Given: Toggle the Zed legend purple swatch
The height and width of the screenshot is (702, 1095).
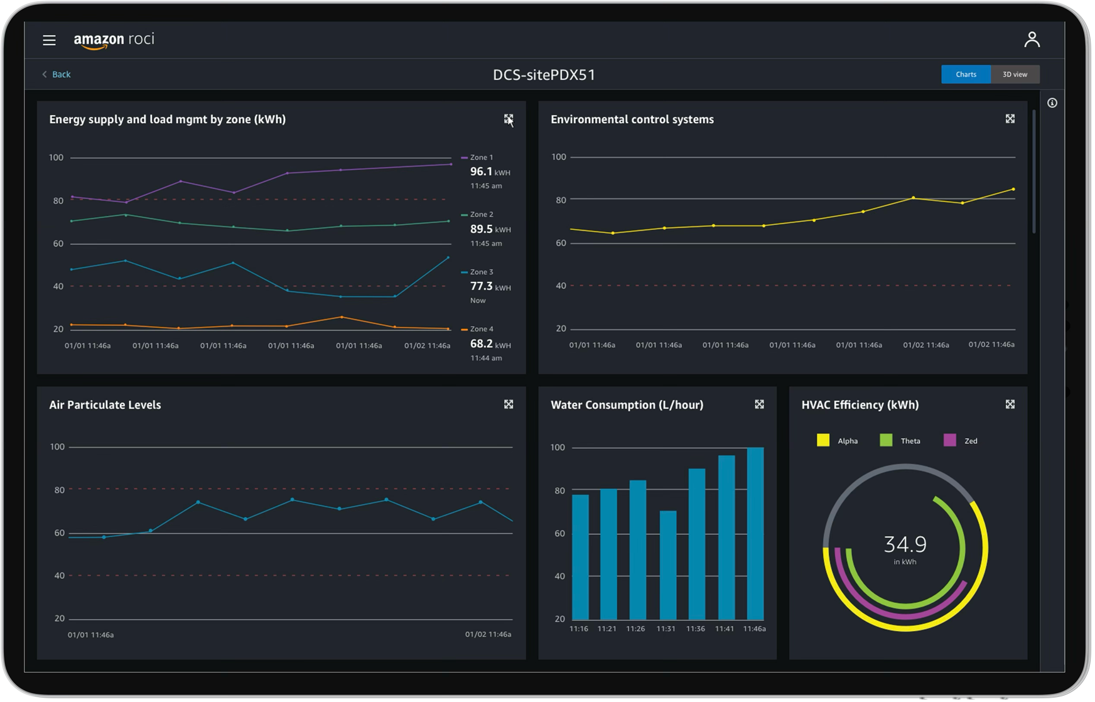Looking at the screenshot, I should 949,440.
